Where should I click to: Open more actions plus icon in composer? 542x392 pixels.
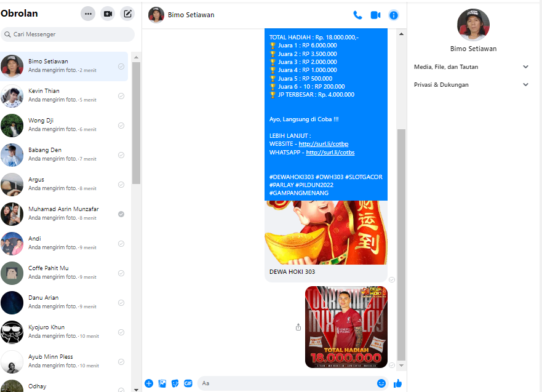[x=149, y=383]
